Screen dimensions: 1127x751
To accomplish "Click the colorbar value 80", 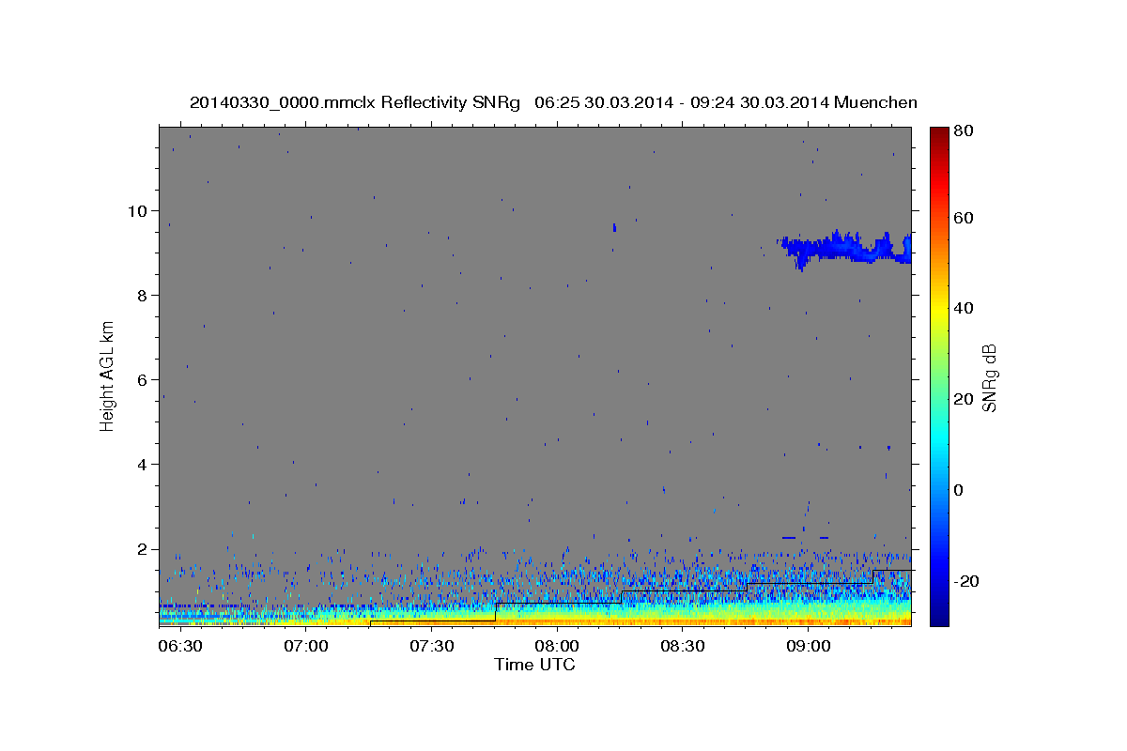I will coord(963,131).
